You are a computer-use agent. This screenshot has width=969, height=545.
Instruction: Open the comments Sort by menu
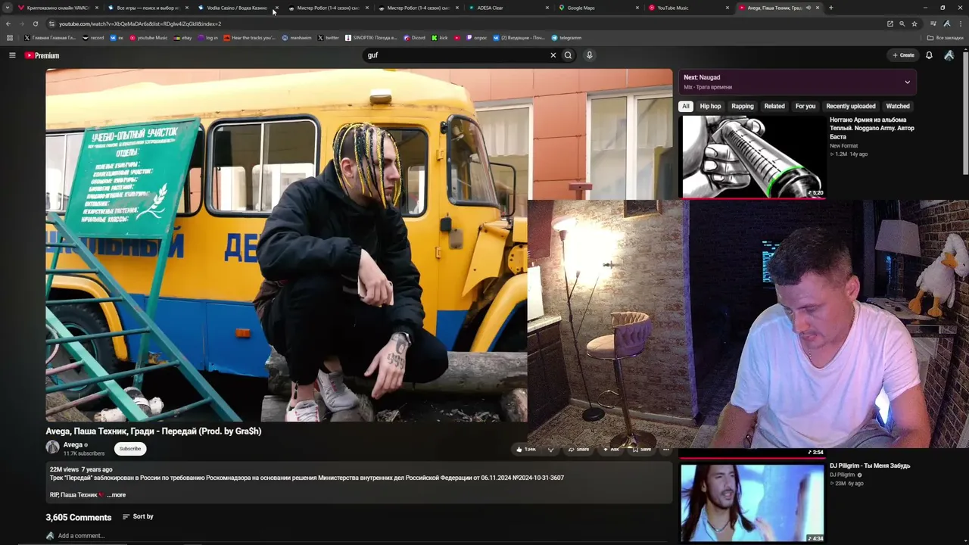(138, 517)
